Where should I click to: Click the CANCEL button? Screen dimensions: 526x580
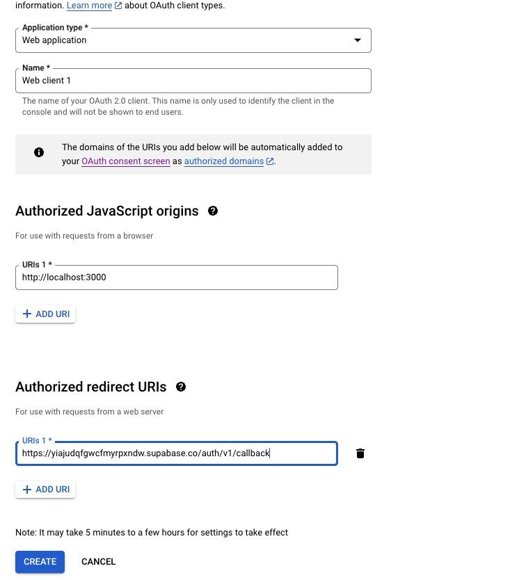coord(98,561)
